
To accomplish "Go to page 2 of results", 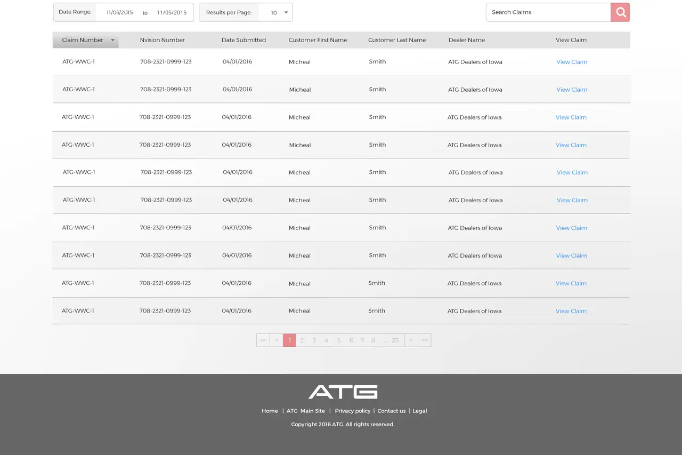I will pyautogui.click(x=302, y=340).
